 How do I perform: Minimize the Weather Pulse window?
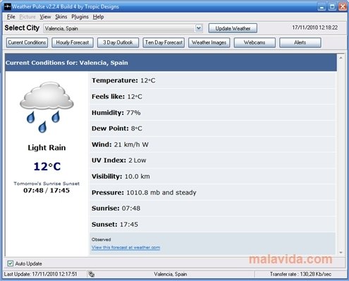pyautogui.click(x=322, y=6)
